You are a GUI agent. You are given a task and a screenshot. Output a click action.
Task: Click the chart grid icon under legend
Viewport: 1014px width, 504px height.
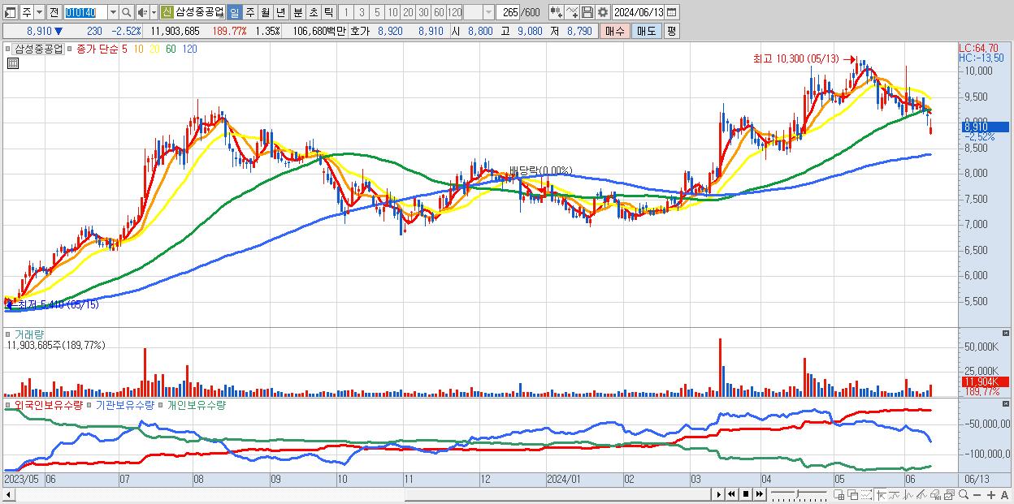coord(11,62)
